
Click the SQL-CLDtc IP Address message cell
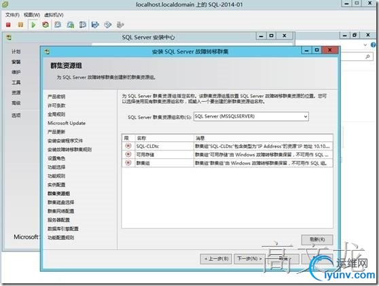point(264,146)
